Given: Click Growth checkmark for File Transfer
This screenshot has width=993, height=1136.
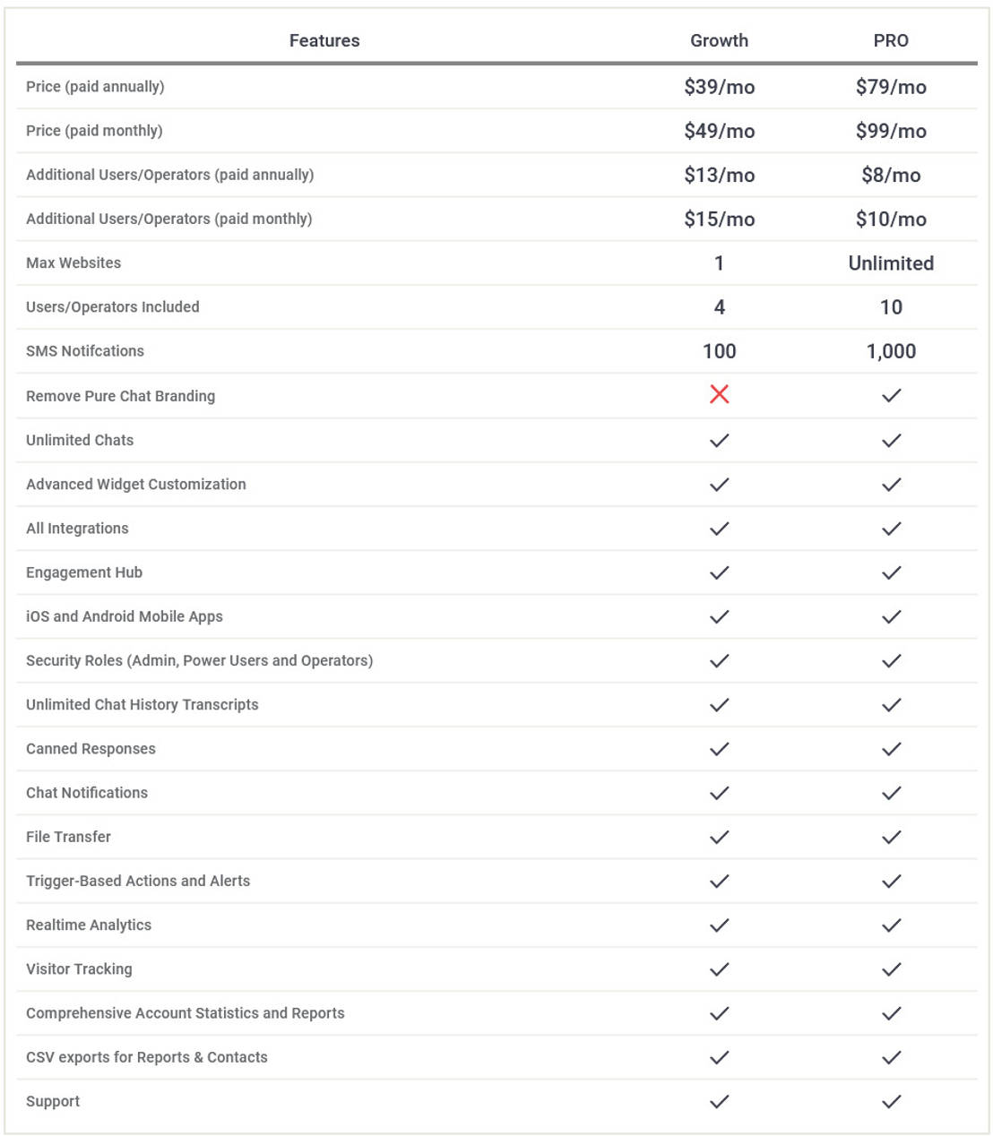Looking at the screenshot, I should point(719,837).
